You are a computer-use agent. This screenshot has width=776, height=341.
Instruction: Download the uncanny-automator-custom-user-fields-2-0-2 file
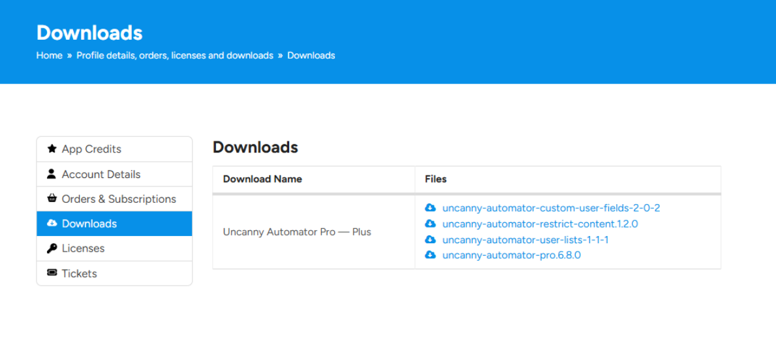click(x=551, y=208)
